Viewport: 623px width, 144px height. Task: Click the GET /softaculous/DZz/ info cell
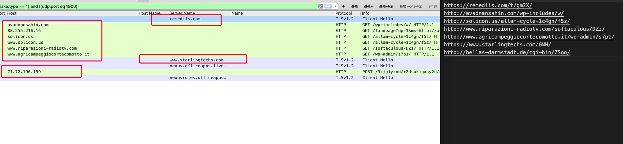pos(400,48)
